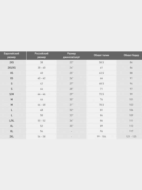
Task: Select the S/M size cell
Action: pos(12,94)
